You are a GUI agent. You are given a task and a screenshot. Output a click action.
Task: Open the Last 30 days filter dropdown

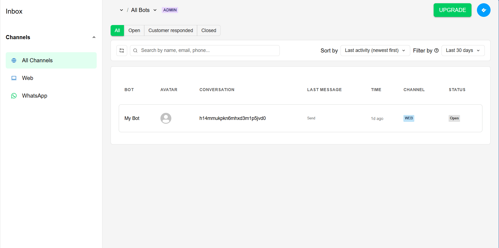[463, 51]
